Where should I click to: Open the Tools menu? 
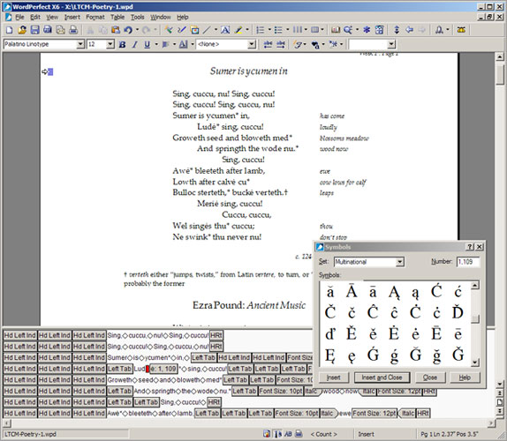(138, 17)
